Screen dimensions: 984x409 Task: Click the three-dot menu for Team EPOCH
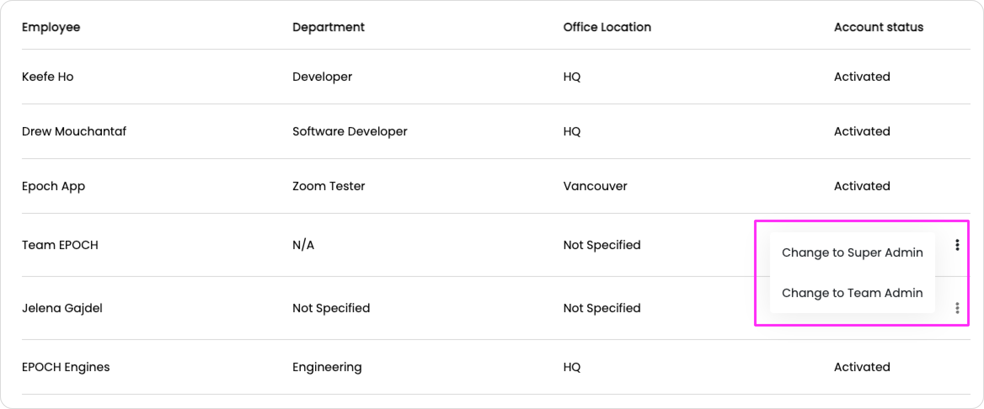pos(957,245)
